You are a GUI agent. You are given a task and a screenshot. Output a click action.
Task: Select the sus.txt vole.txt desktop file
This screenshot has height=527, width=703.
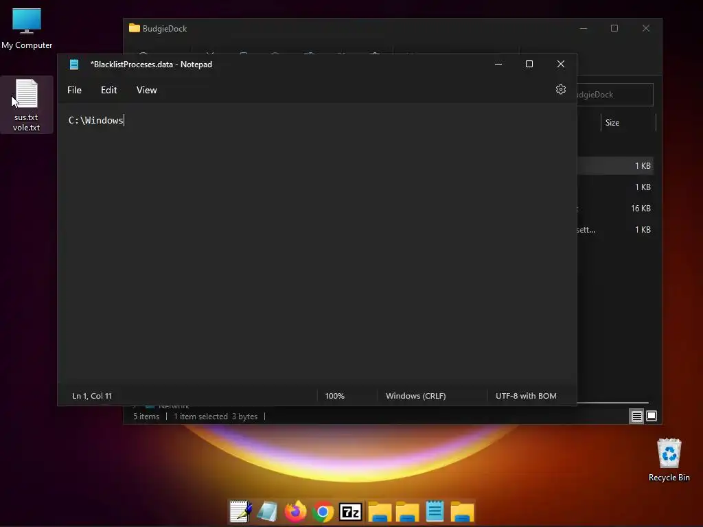pyautogui.click(x=27, y=105)
